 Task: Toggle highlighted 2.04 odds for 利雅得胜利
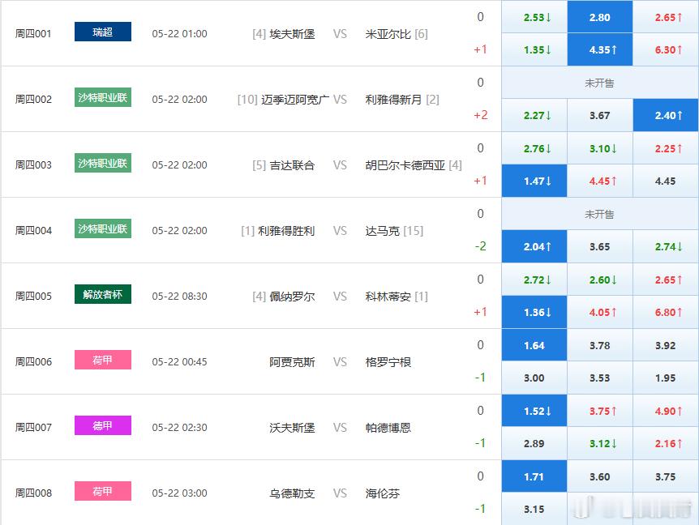coord(534,246)
